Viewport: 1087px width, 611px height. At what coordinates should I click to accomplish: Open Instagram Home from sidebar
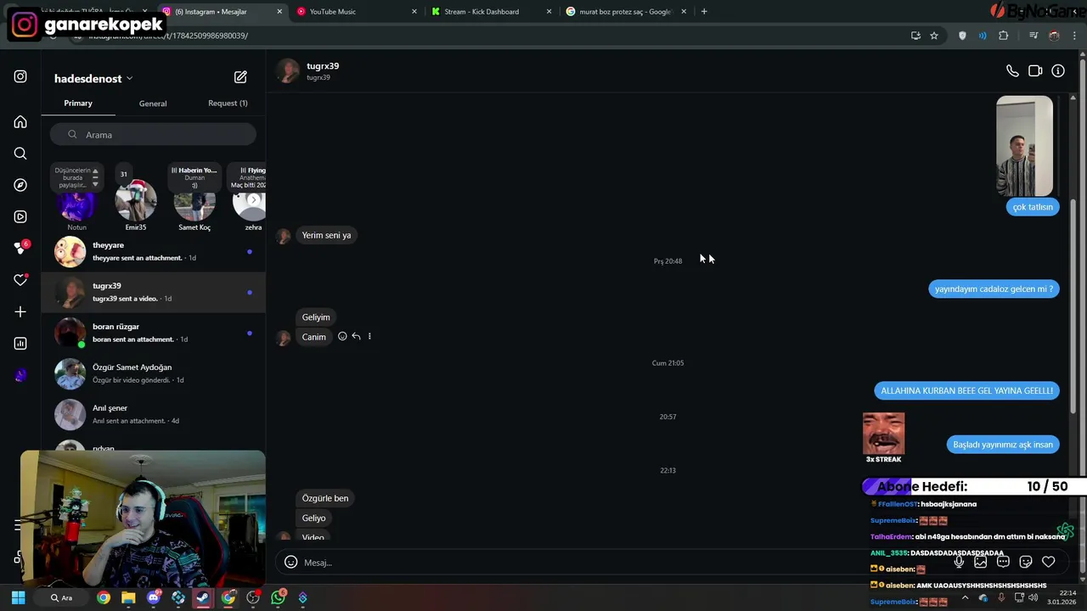pyautogui.click(x=20, y=122)
